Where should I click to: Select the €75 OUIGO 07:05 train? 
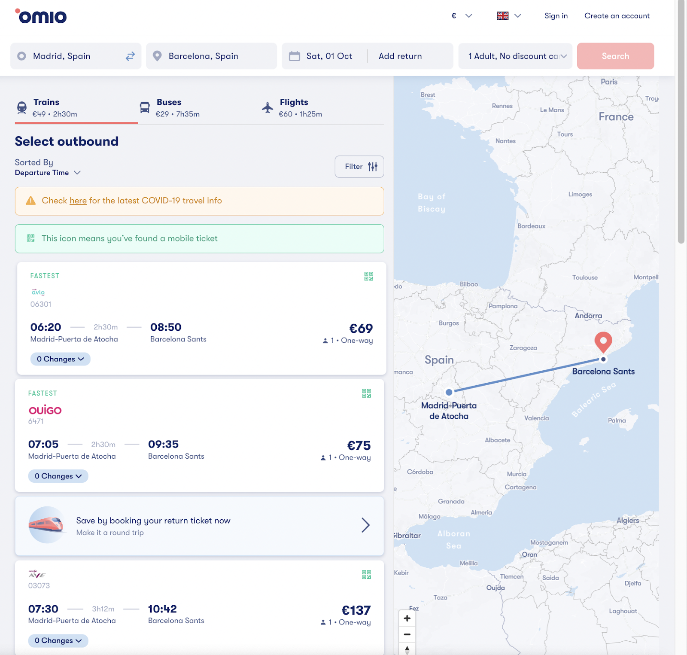[200, 436]
